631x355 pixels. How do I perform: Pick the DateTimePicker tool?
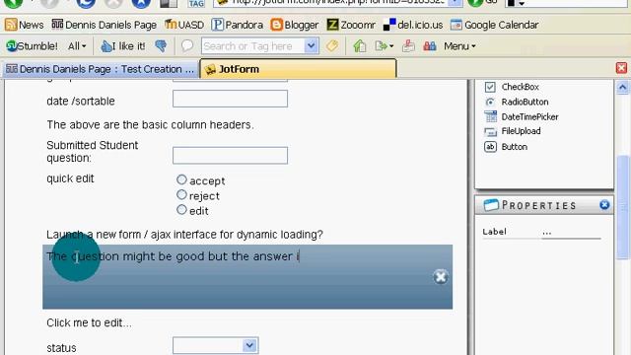[x=522, y=116]
